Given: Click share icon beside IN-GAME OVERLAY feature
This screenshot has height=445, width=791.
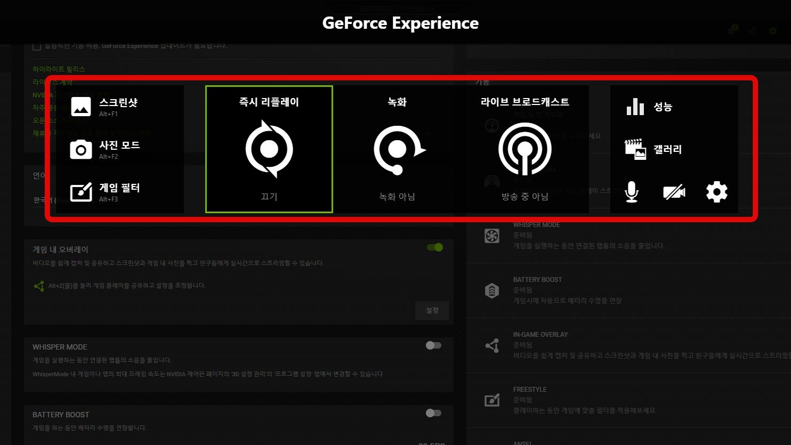Looking at the screenshot, I should click(x=492, y=345).
